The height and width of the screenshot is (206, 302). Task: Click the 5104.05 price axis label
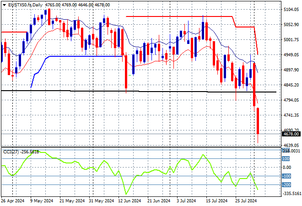coord(291,10)
